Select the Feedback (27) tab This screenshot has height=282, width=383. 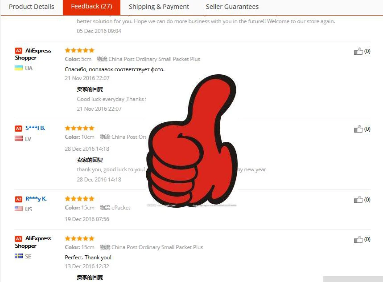(91, 7)
